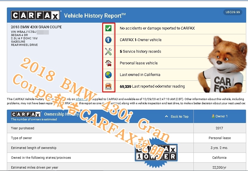Click the 'GASOLINE' fuel type text
Viewport: 248px width, 171px height.
coord(18,42)
